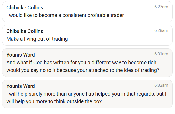
Task: Select the "Make a living out of trading" text
Action: (x=37, y=39)
